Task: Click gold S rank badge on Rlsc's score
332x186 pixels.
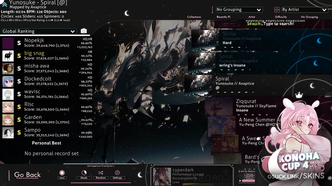Action: pyautogui.click(x=19, y=107)
